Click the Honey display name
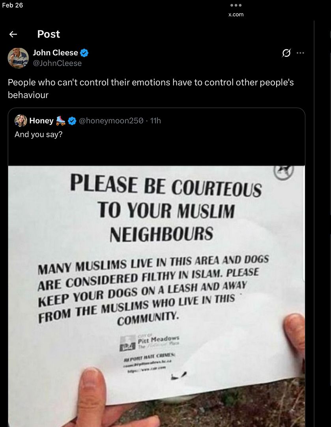 [41, 121]
